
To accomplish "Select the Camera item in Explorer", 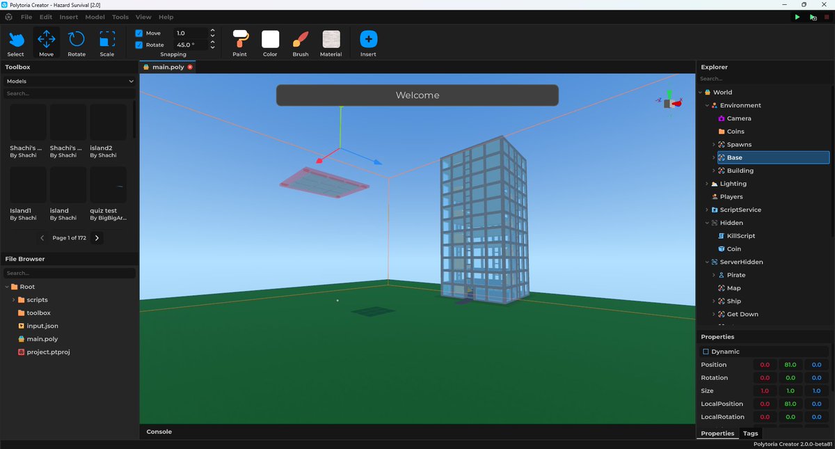I will (739, 118).
